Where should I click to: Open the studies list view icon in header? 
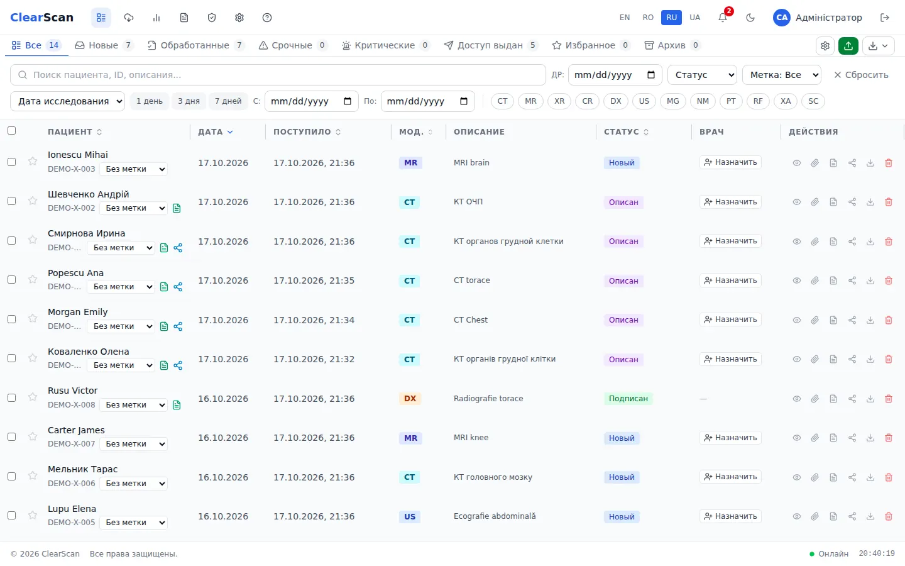101,18
